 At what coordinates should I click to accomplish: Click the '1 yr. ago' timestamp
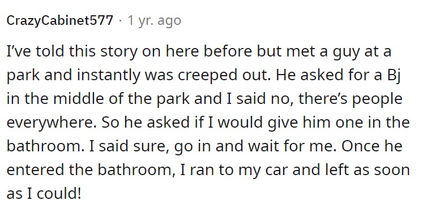click(x=154, y=20)
